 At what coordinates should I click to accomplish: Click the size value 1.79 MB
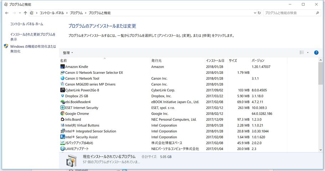243,73
